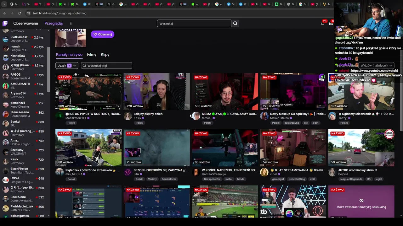
Task: Open the 580 widzów tamae_ thumbnail
Action: (225, 91)
